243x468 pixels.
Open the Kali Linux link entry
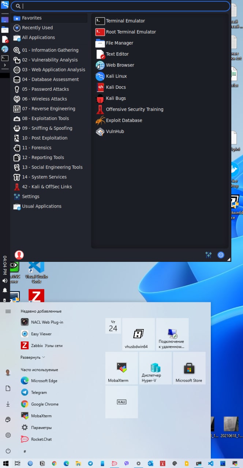(111, 76)
